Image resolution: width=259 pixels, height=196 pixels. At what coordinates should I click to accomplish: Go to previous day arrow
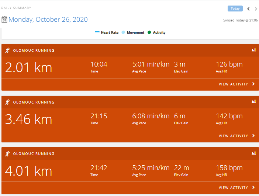coord(248,9)
